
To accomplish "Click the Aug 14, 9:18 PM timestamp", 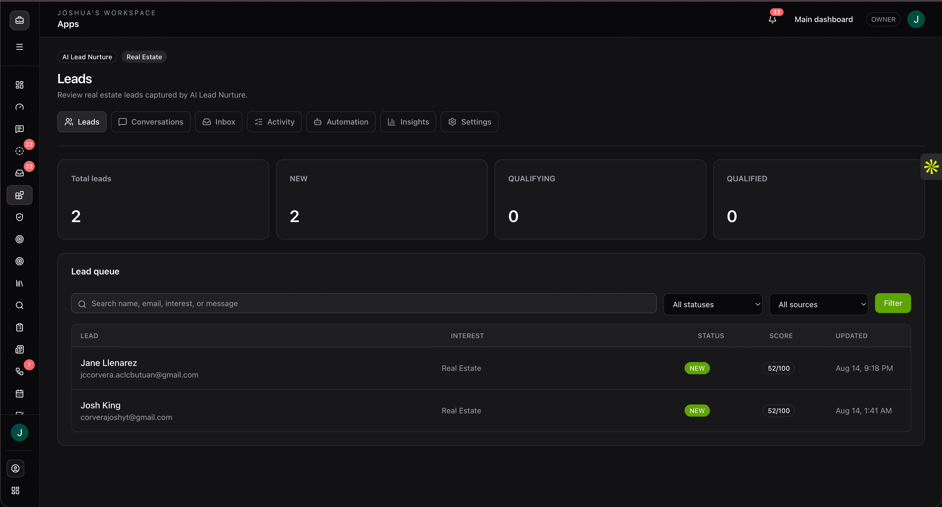I will point(864,368).
